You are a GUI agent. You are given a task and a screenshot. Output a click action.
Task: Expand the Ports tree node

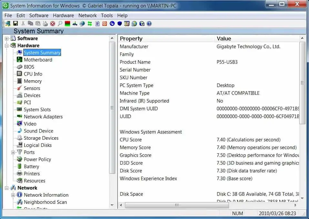pyautogui.click(x=13, y=152)
